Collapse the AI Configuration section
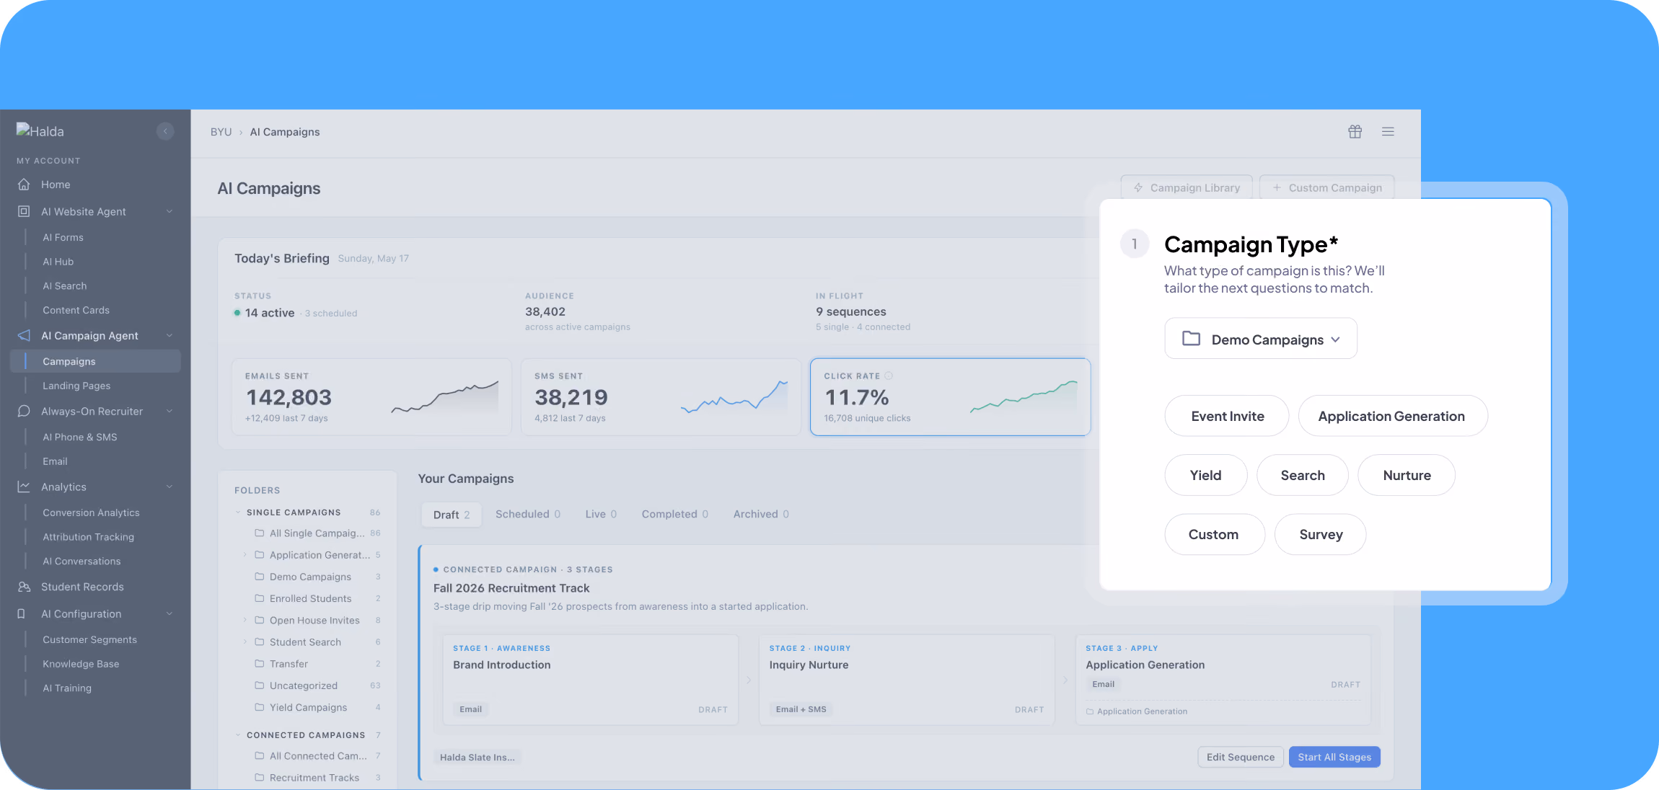The height and width of the screenshot is (790, 1659). point(170,614)
